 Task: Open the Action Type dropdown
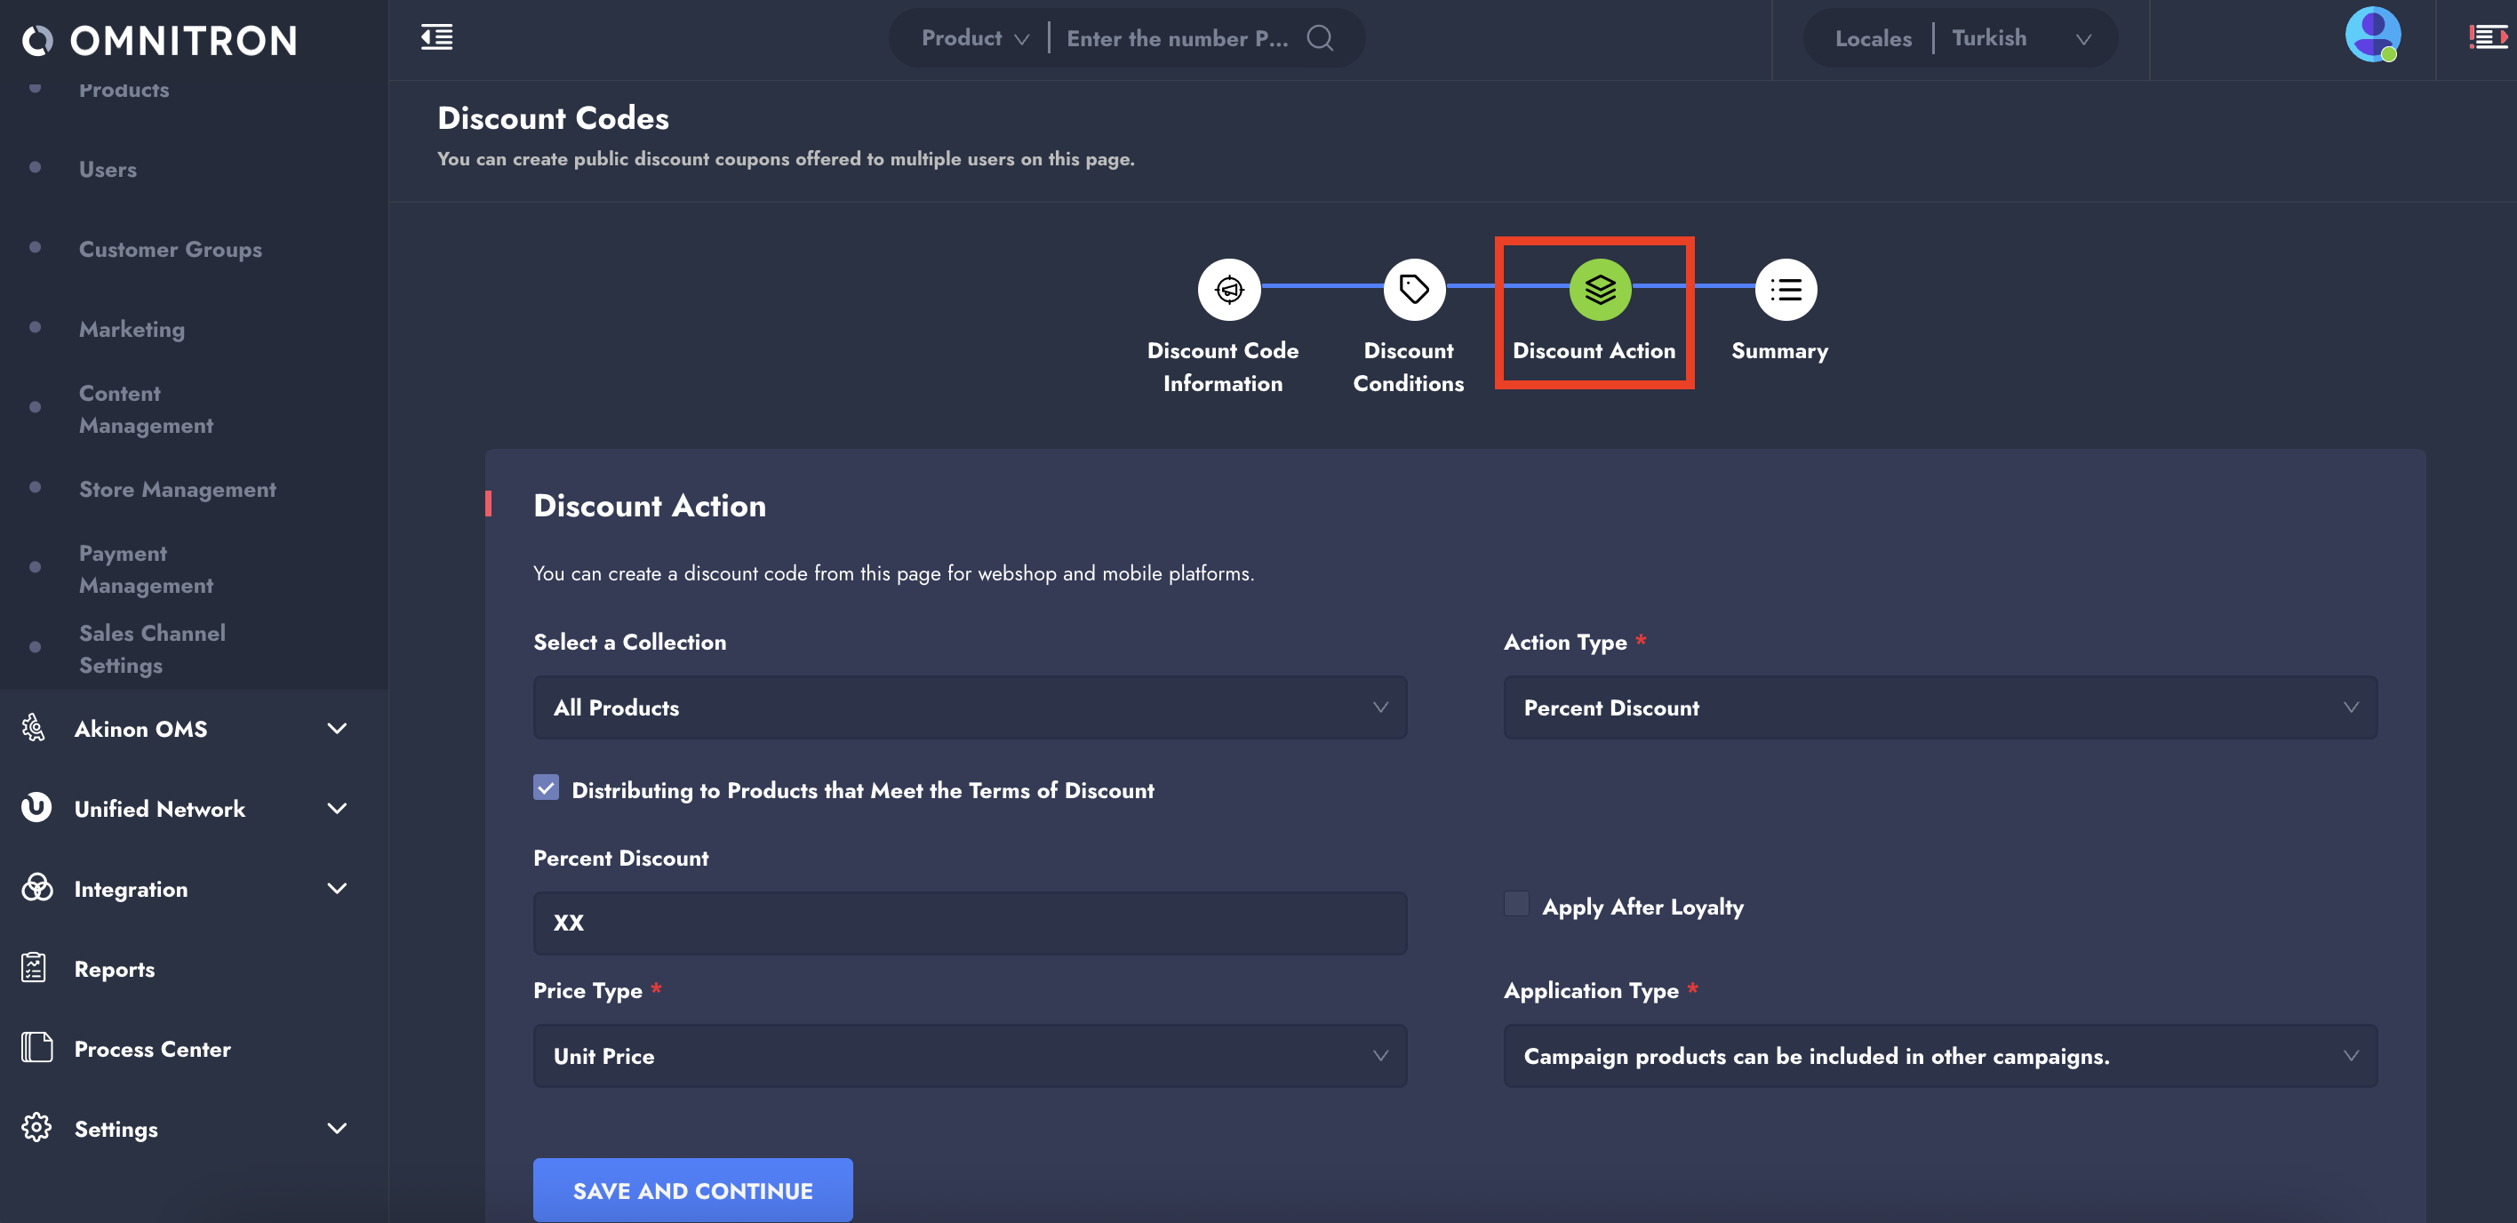(1938, 707)
